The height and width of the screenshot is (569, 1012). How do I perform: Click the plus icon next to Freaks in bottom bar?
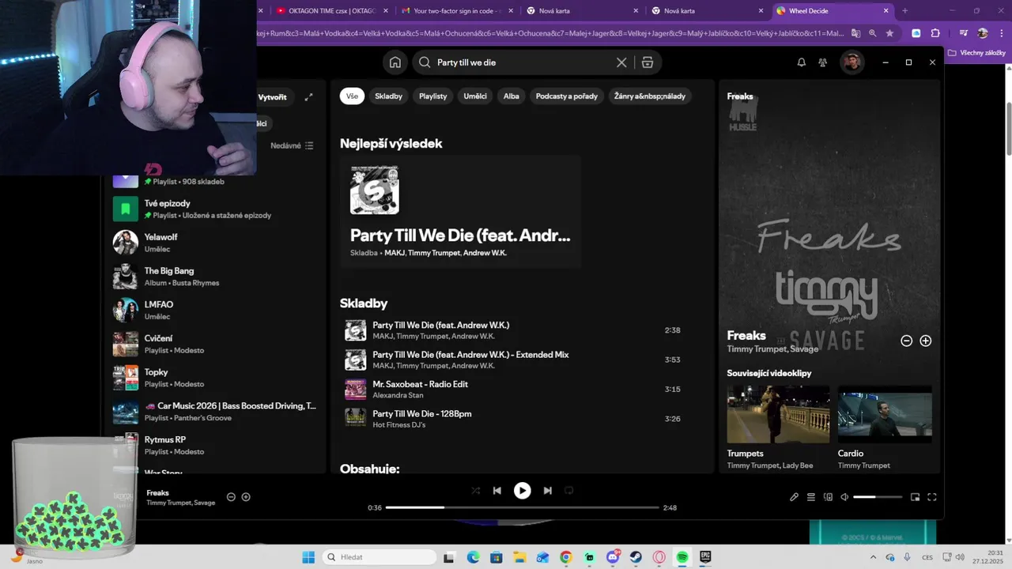[x=246, y=497]
